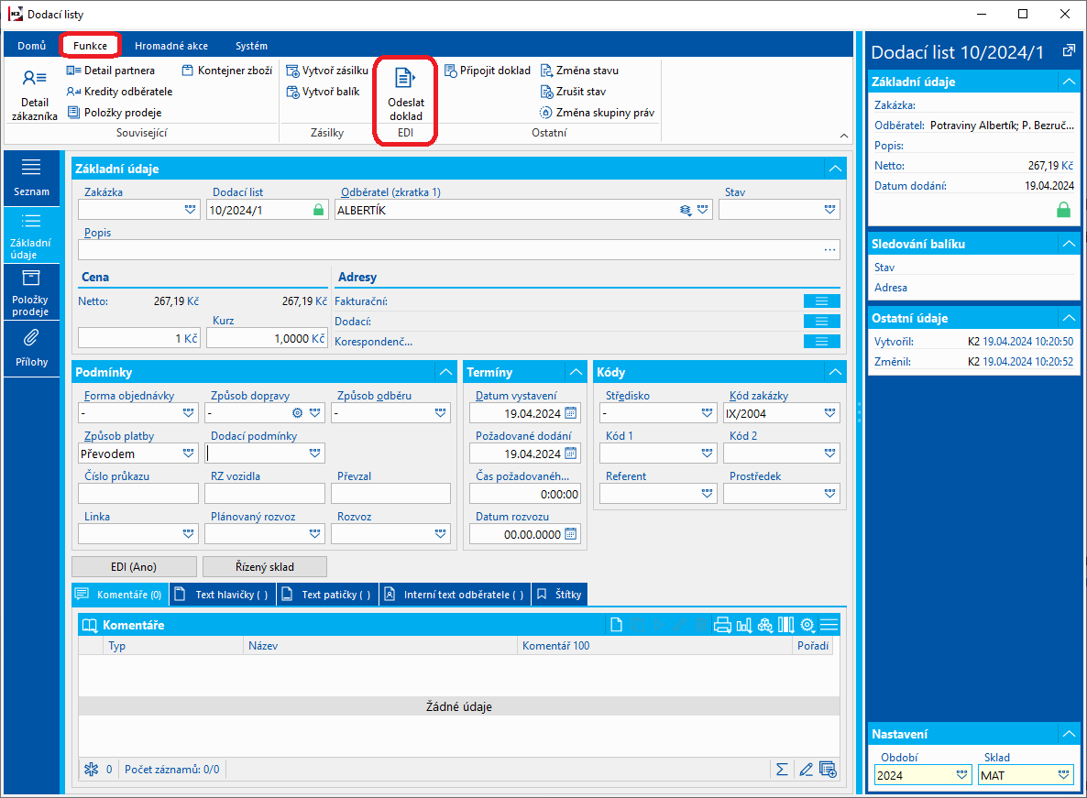Open Text hlavičky tab
Viewport: 1087px width, 798px height.
(x=223, y=595)
